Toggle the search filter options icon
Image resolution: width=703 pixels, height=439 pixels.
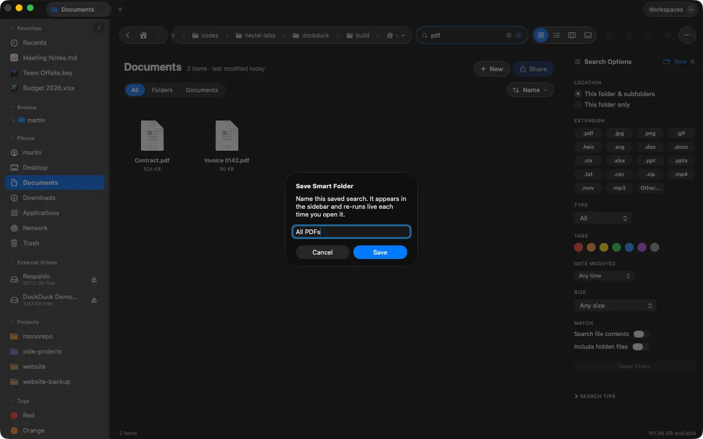click(x=518, y=35)
